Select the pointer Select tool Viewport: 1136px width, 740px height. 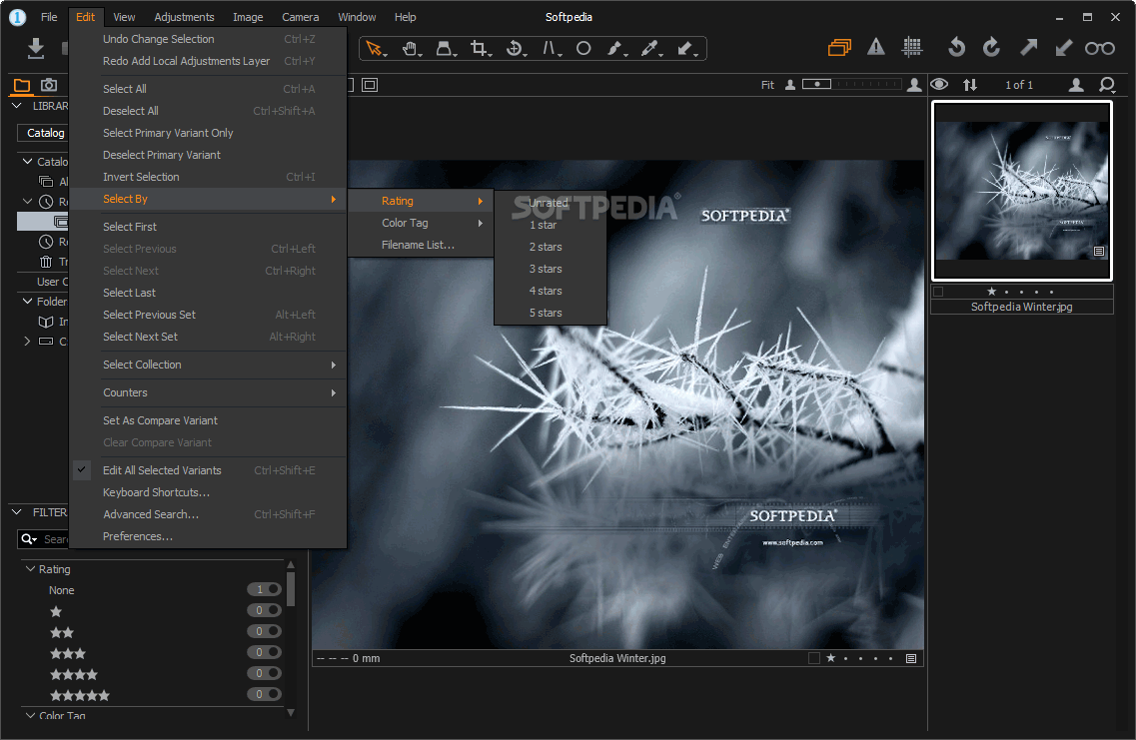[375, 49]
